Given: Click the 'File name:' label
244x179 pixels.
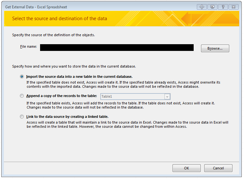Looking at the screenshot, I should click(x=29, y=47).
